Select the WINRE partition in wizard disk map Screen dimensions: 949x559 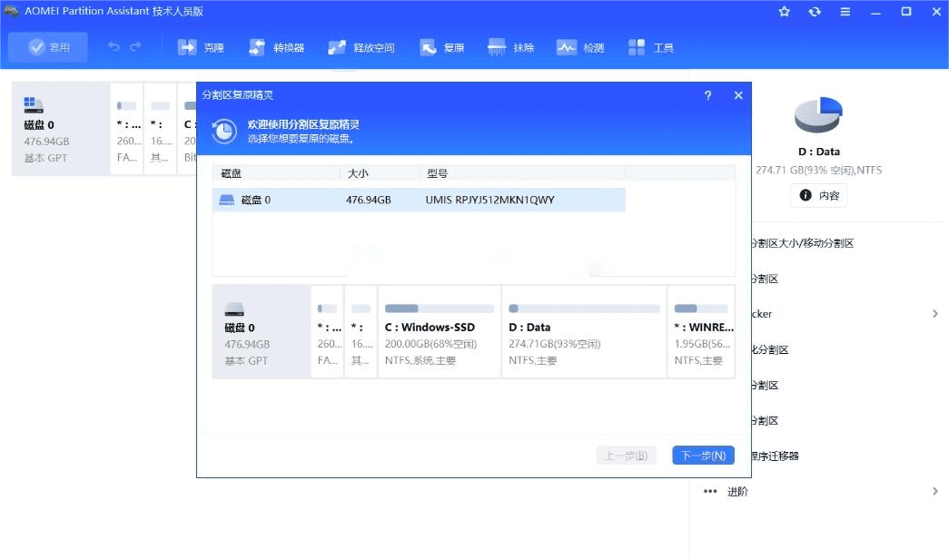pyautogui.click(x=701, y=332)
